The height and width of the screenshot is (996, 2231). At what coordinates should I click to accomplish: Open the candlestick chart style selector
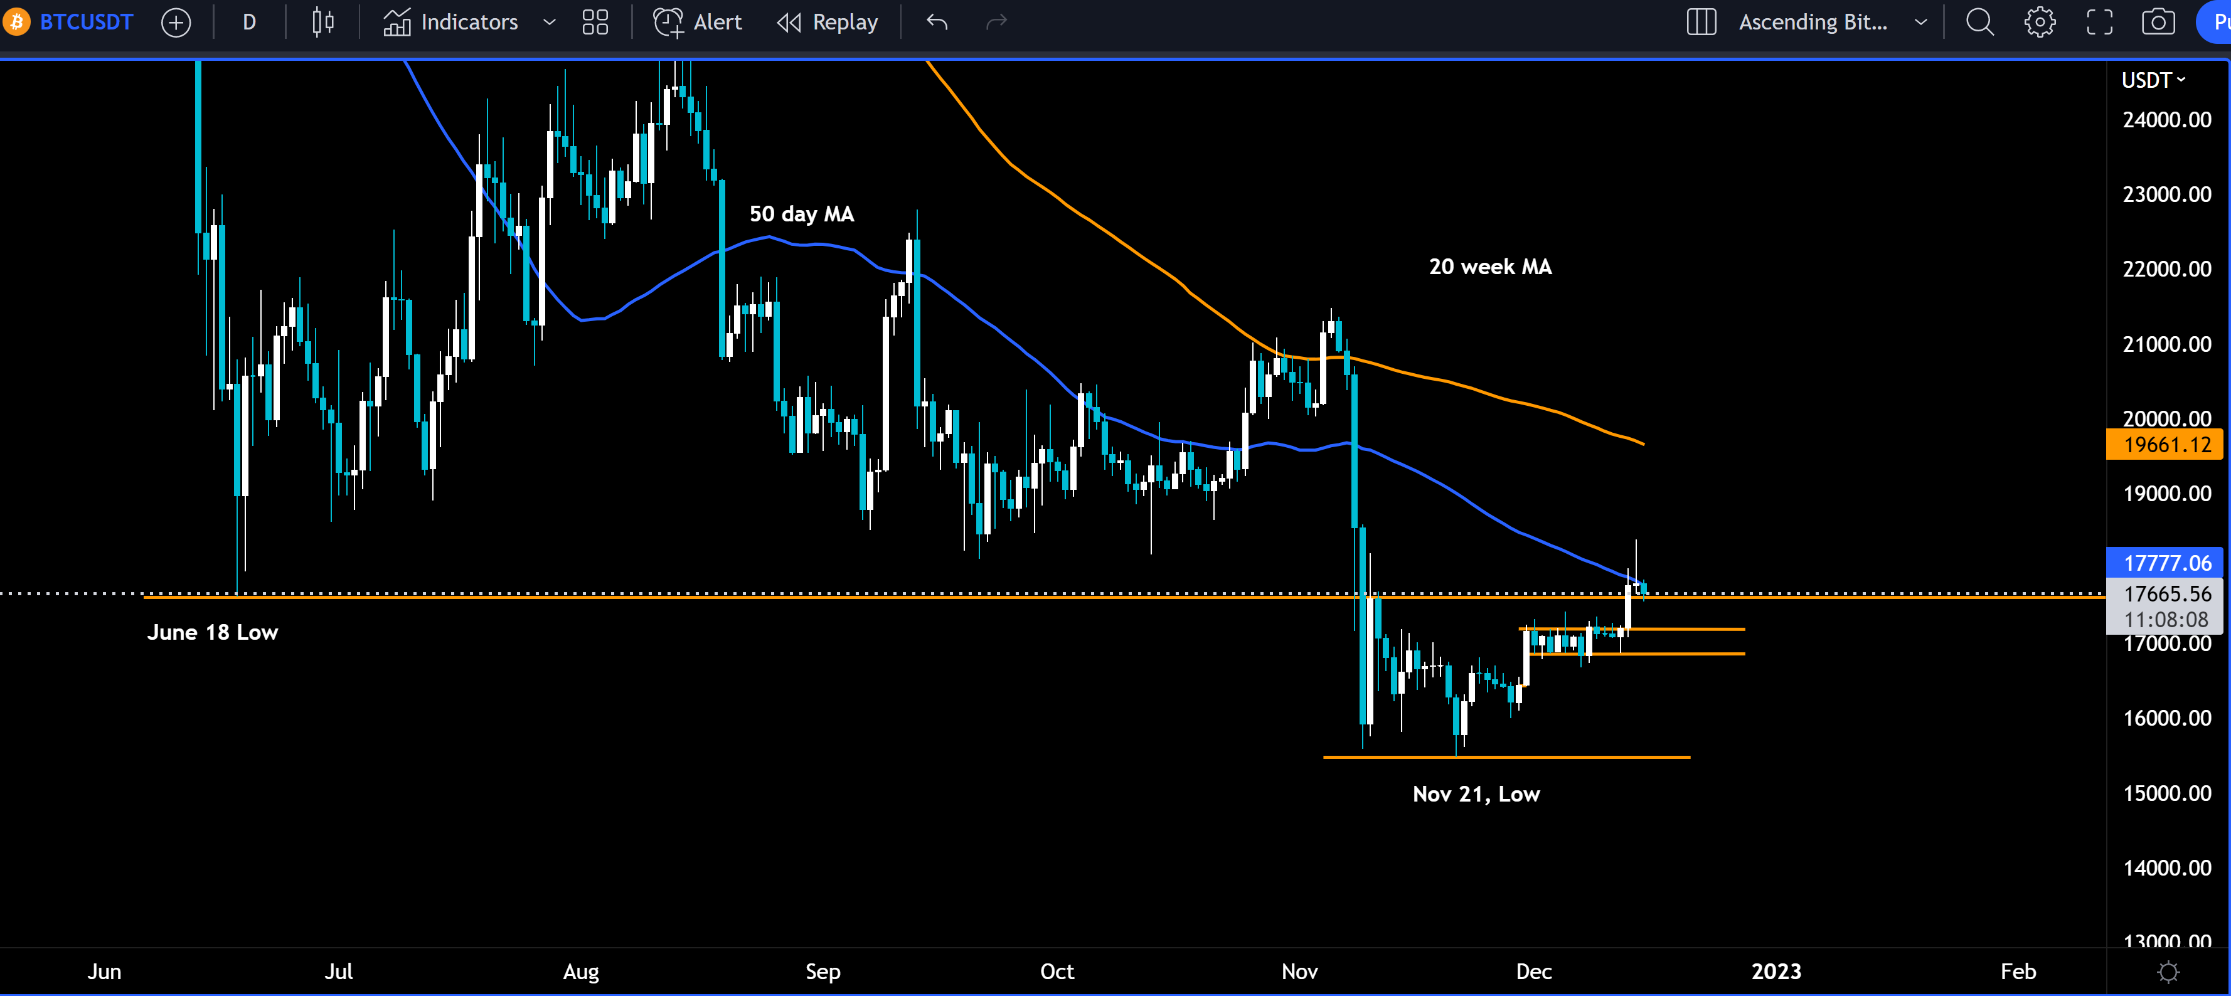322,23
